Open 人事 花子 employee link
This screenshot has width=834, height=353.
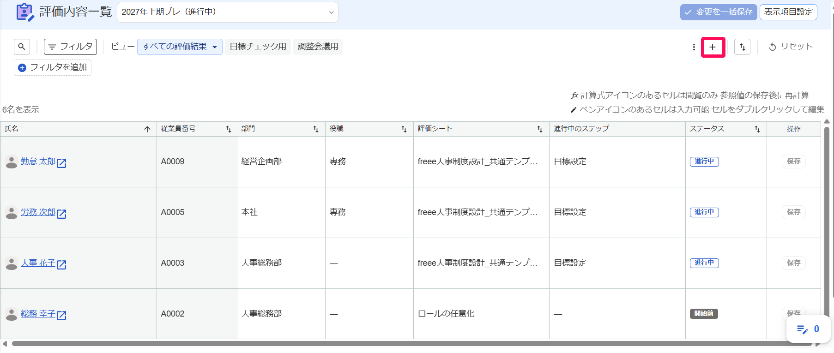tap(38, 263)
